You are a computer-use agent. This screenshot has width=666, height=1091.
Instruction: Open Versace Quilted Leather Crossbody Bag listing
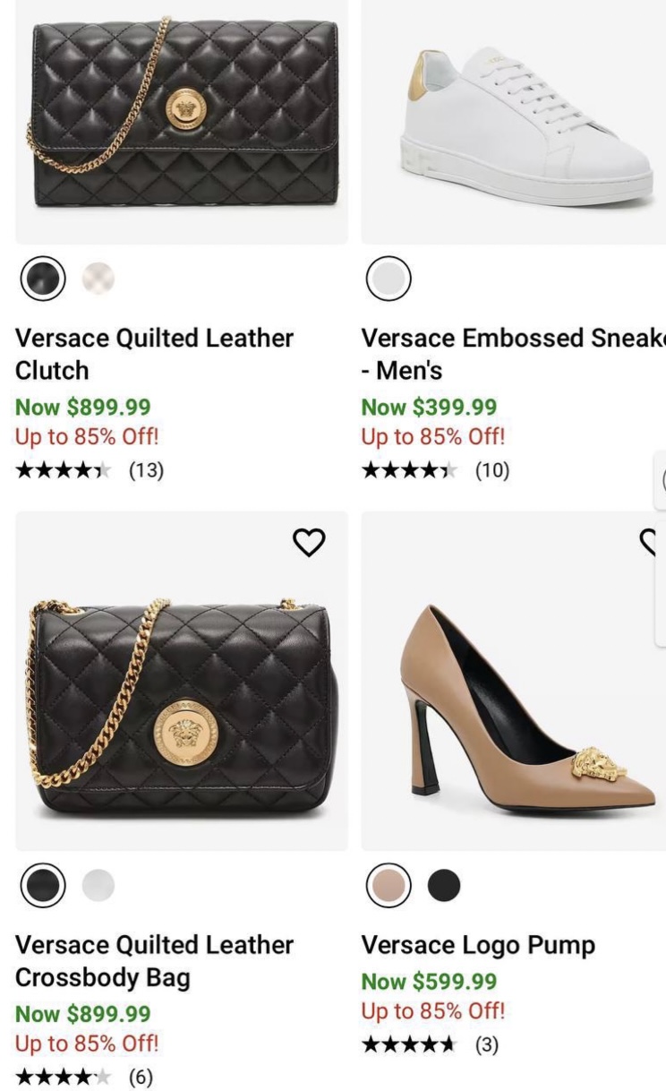coord(154,961)
